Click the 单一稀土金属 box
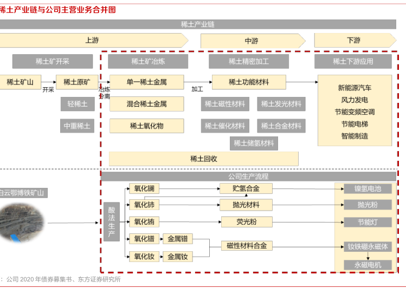Screen dimensions: 406x301 [x=146, y=82]
